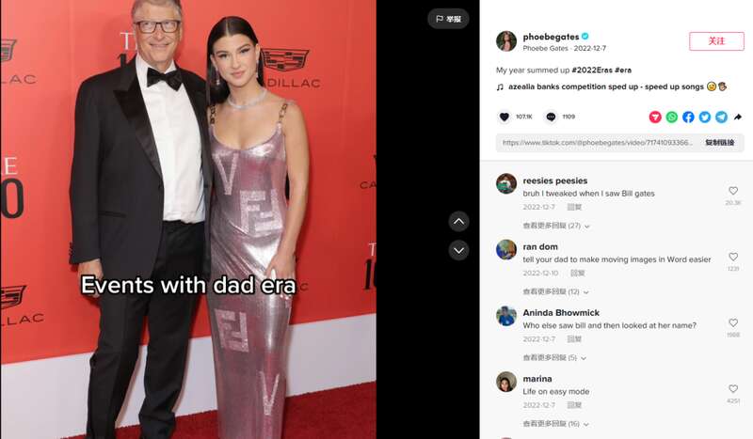Screen dimensions: 753x439
Task: Like the video with the heart icon
Action: pos(504,117)
